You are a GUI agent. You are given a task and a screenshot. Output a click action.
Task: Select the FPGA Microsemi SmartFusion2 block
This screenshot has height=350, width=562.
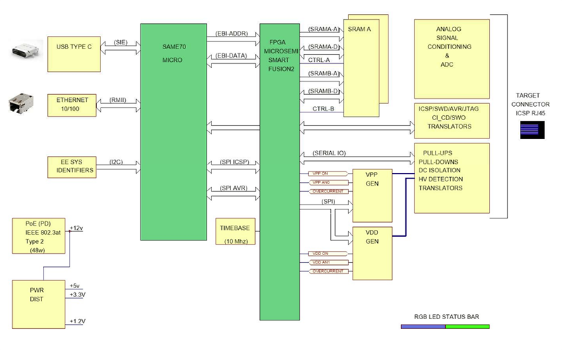click(278, 141)
